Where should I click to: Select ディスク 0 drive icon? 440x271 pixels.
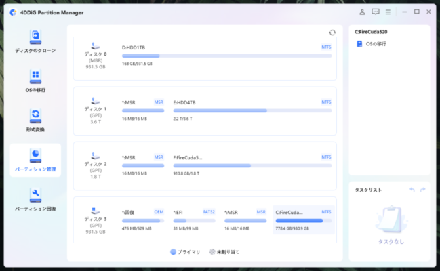pyautogui.click(x=96, y=45)
